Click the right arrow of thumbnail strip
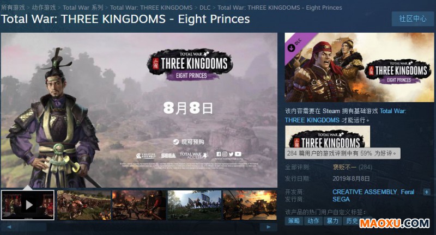Viewport: 436px width, 235px height. pos(268,227)
